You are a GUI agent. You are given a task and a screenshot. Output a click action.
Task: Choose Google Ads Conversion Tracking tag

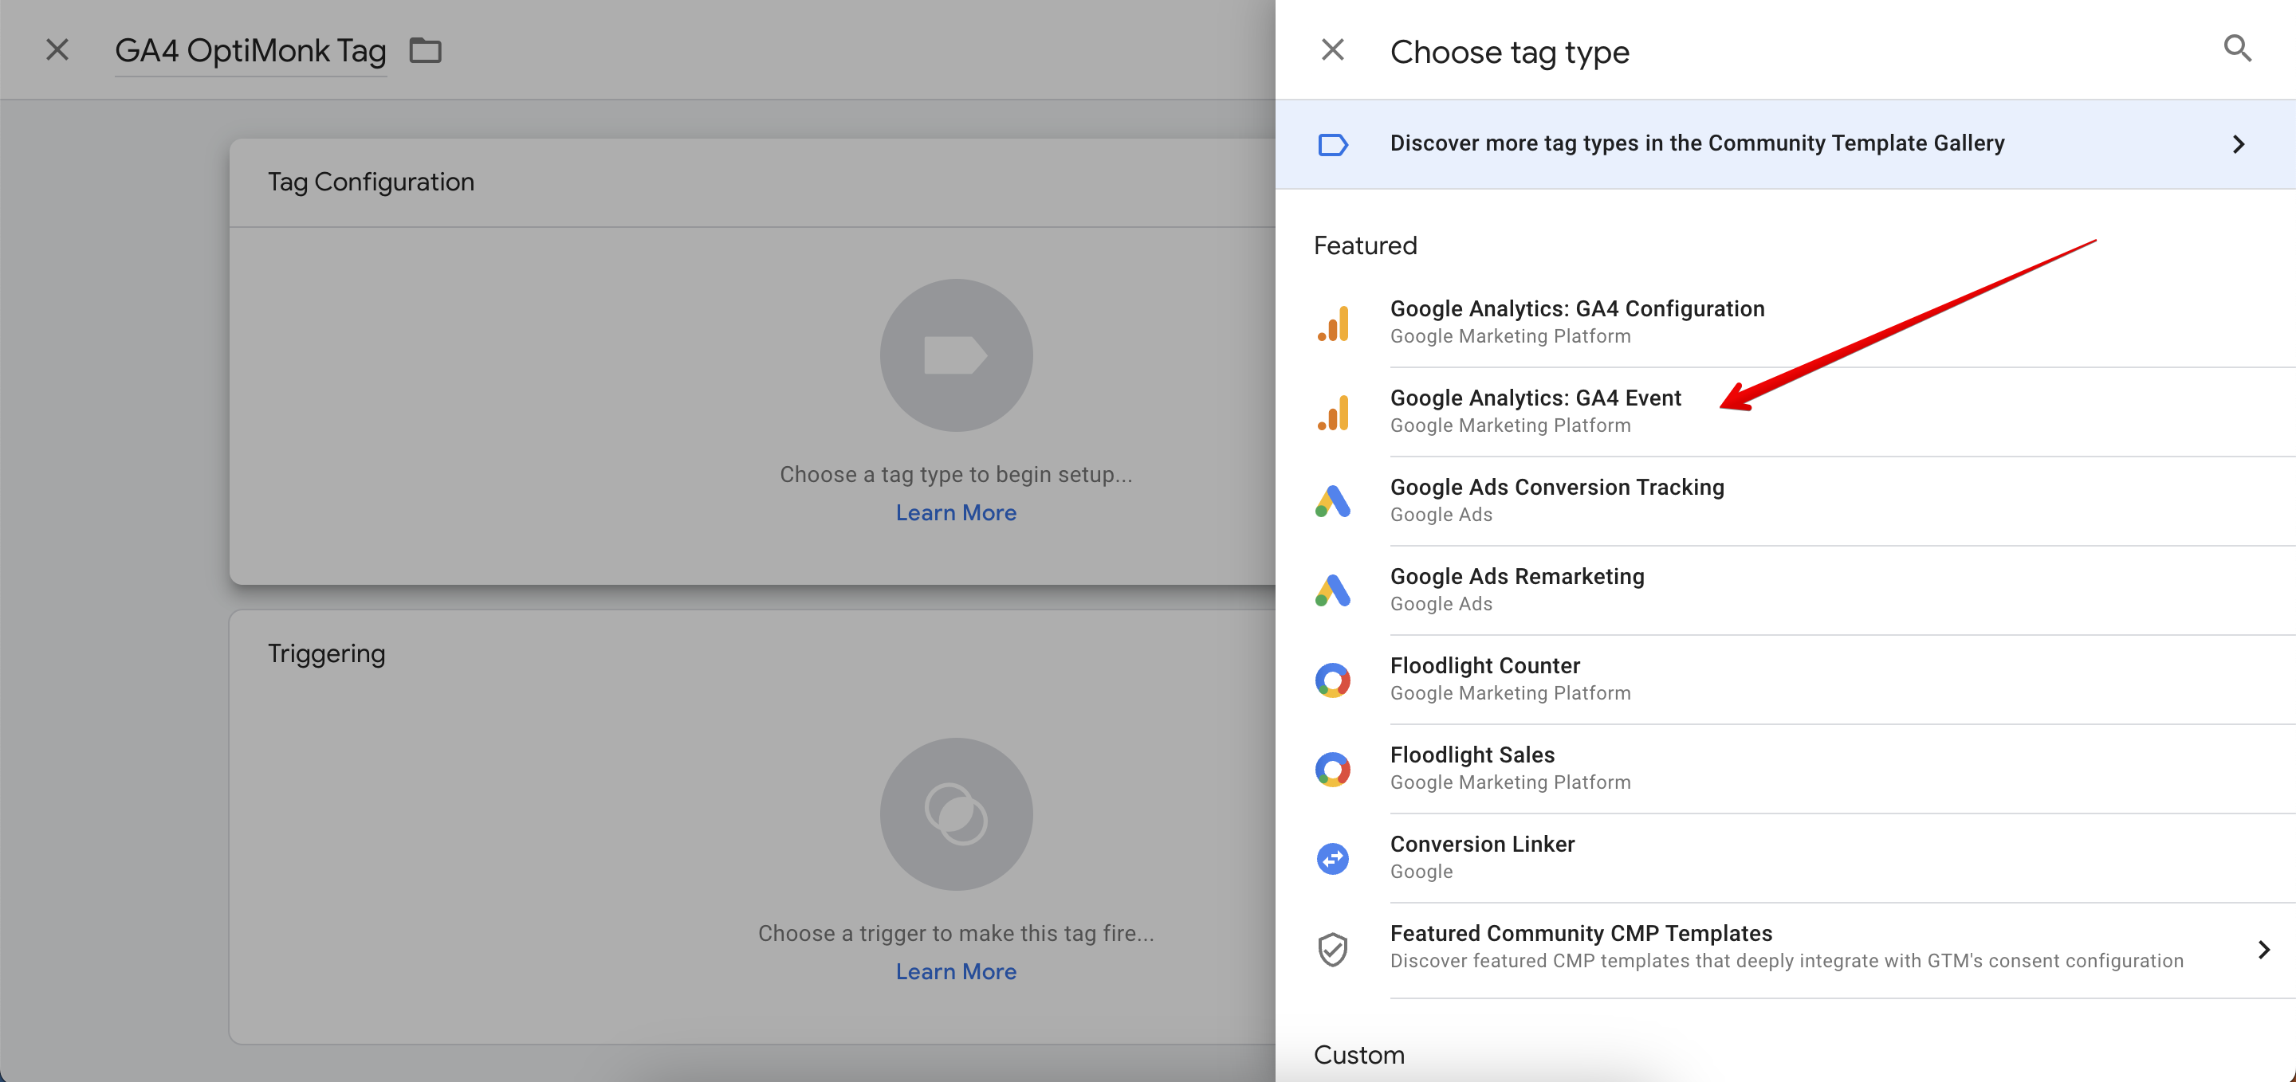1785,500
